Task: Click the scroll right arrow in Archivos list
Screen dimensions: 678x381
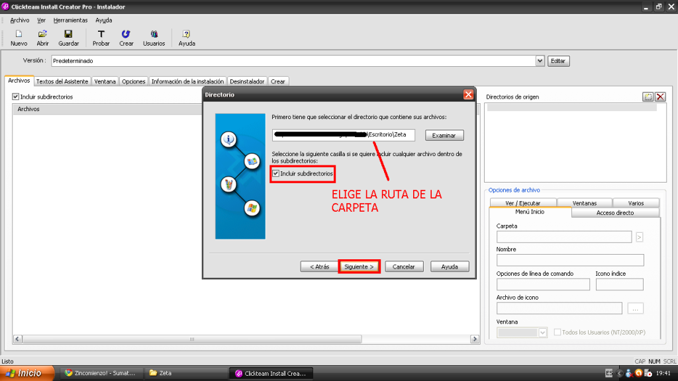Action: click(474, 339)
